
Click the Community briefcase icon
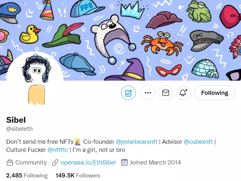pos(10,163)
